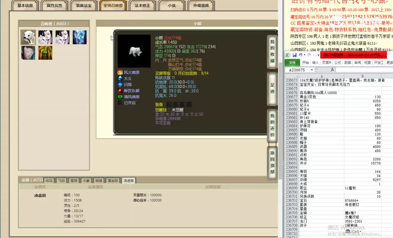The width and height of the screenshot is (393, 238).
Task: Select the blue ice creature pet portrait
Action: [x=80, y=37]
